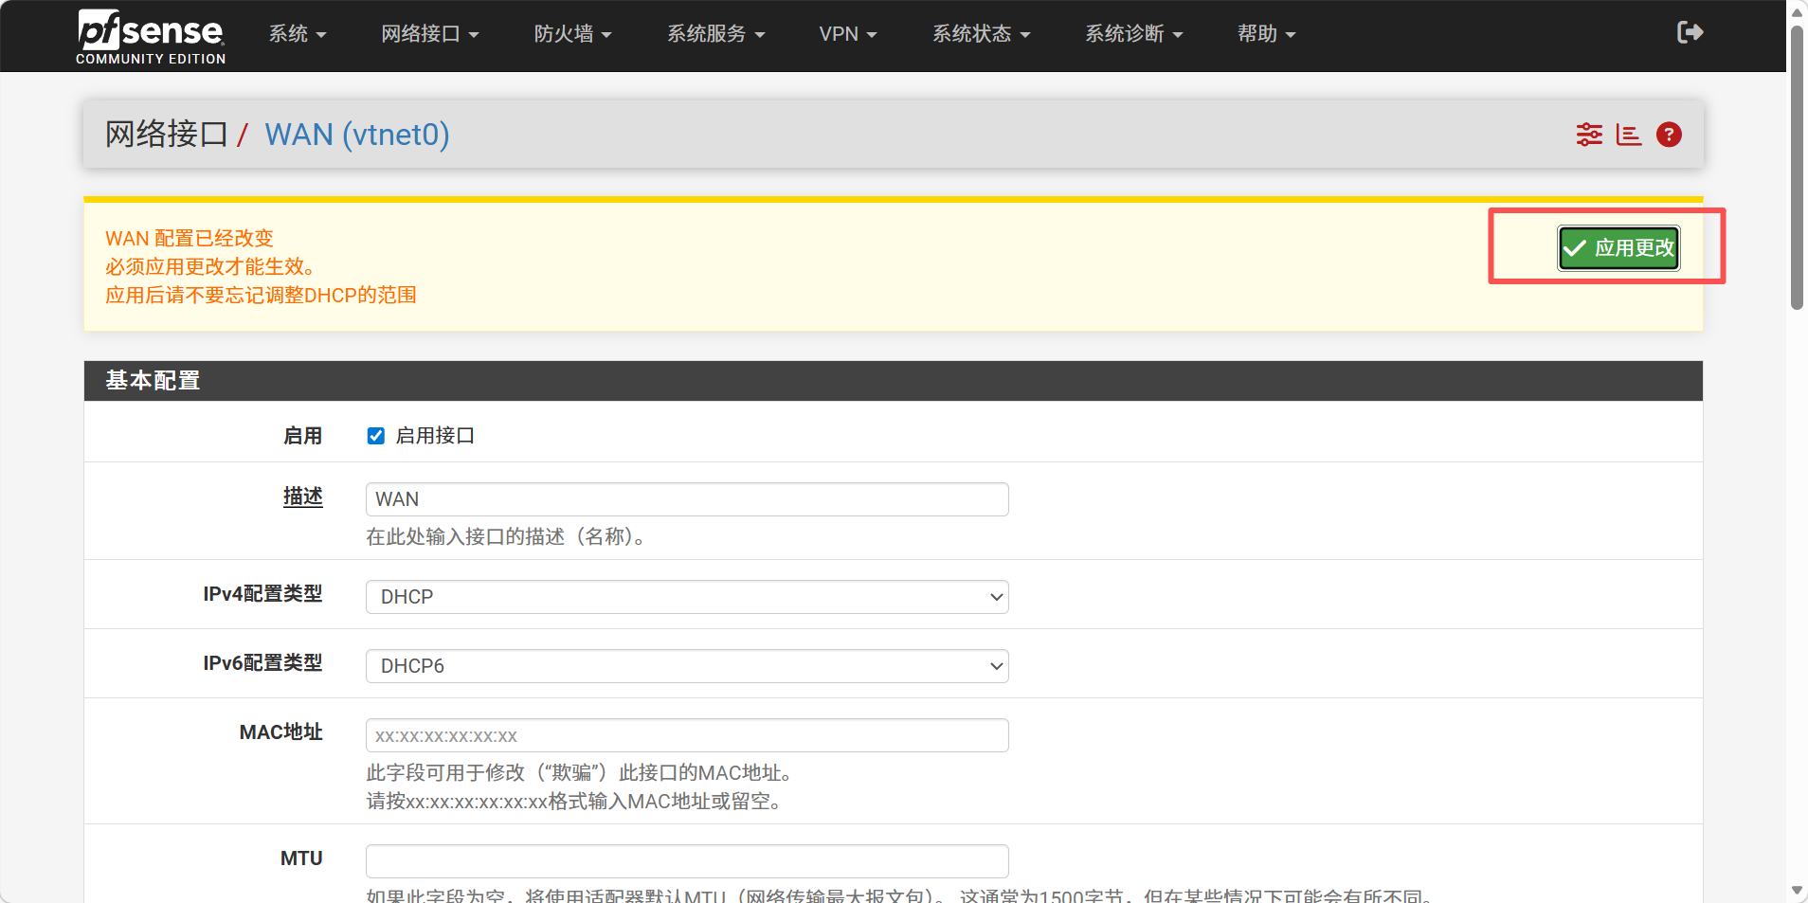Expand the IPv4配置类型 dropdown
This screenshot has width=1808, height=903.
pos(686,597)
